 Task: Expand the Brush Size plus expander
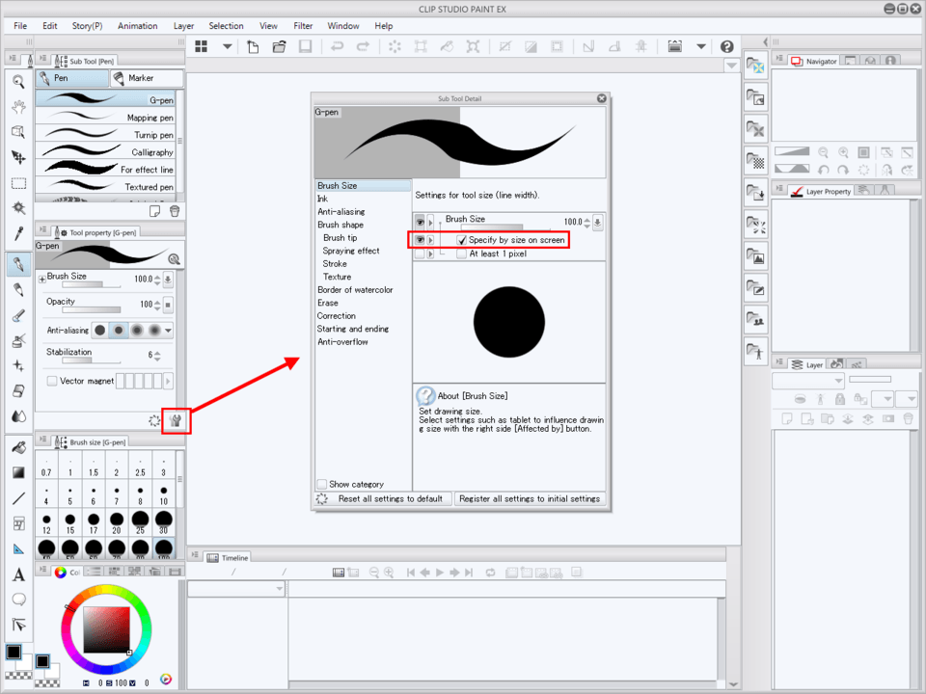pyautogui.click(x=41, y=278)
